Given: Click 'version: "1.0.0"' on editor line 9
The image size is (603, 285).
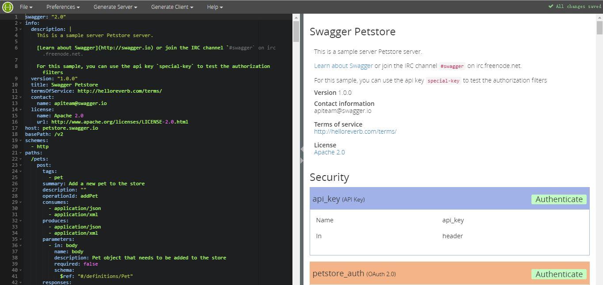Looking at the screenshot, I should [x=54, y=79].
